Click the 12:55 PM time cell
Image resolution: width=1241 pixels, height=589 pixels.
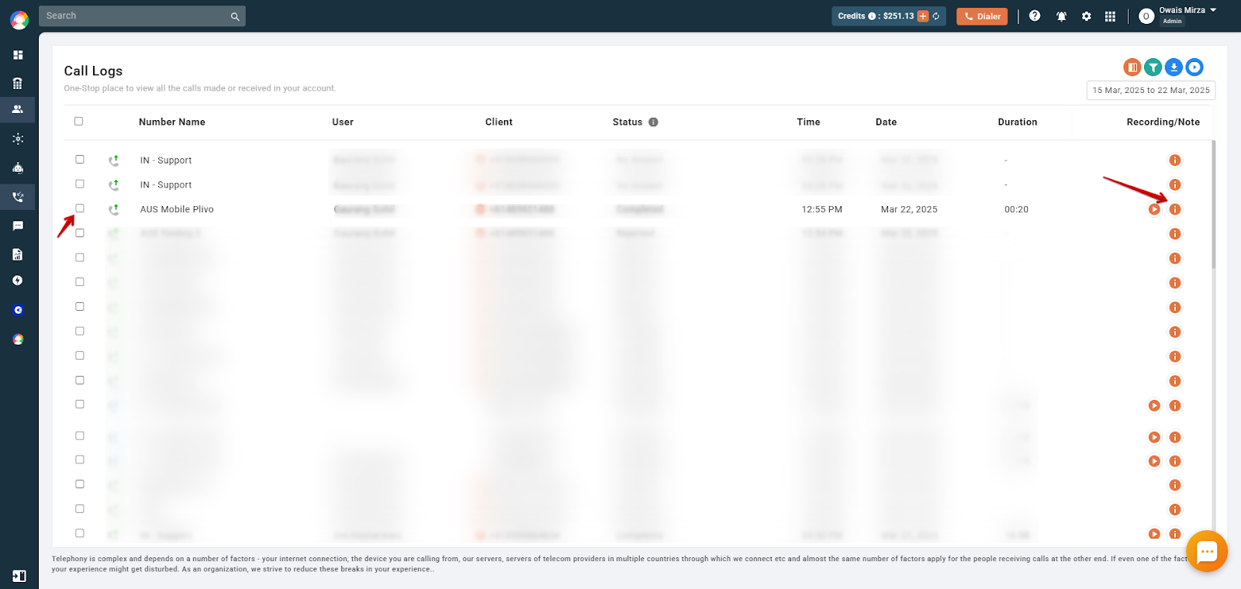[x=822, y=209]
